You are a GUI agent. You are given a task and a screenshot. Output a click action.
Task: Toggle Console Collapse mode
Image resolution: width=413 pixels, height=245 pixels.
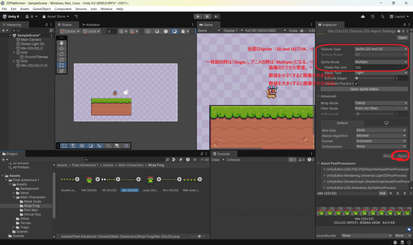(233, 160)
